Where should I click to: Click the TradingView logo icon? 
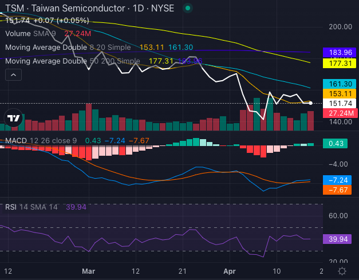tap(13, 119)
